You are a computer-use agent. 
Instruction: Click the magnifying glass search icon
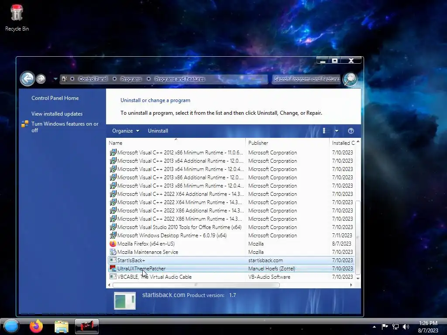(350, 79)
